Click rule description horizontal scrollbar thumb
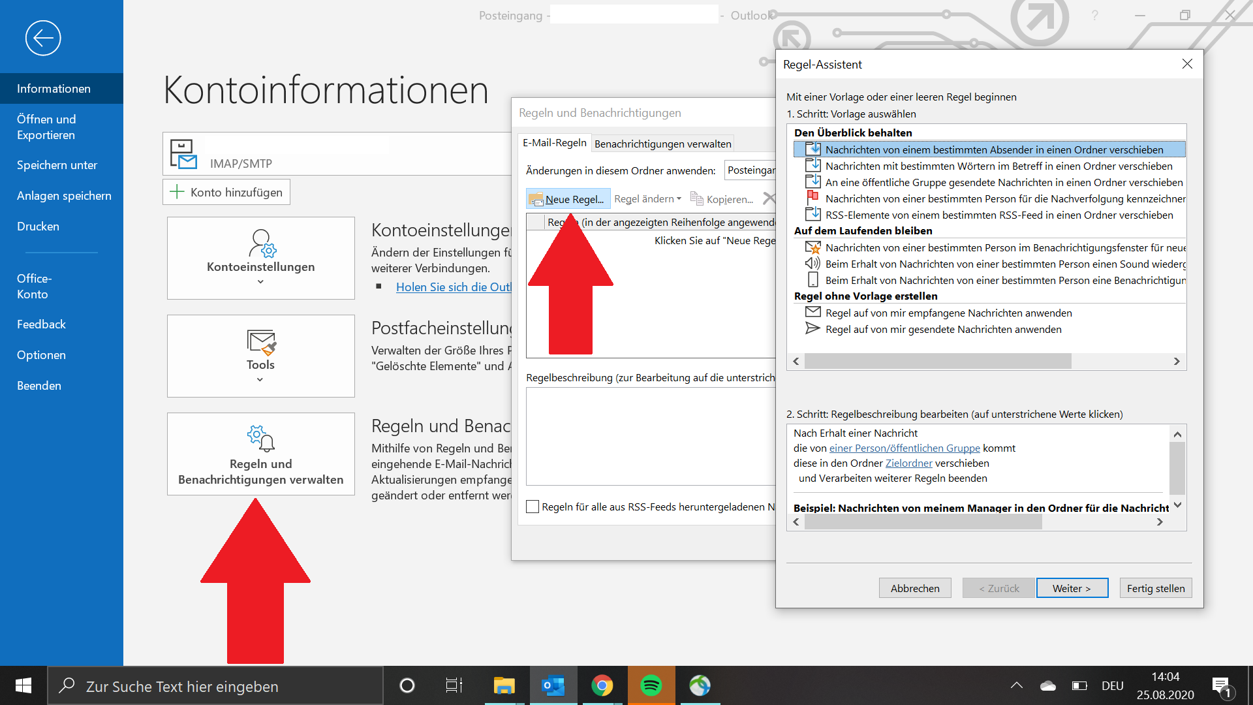This screenshot has width=1253, height=705. pos(923,522)
